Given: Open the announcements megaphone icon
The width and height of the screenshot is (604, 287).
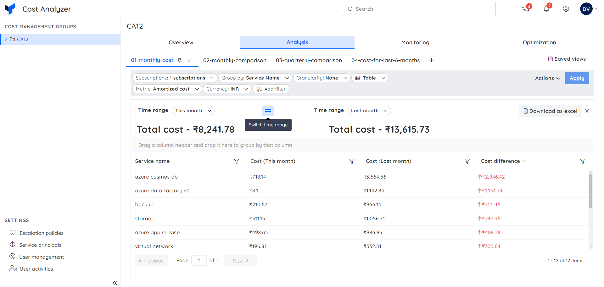Looking at the screenshot, I should pos(525,9).
